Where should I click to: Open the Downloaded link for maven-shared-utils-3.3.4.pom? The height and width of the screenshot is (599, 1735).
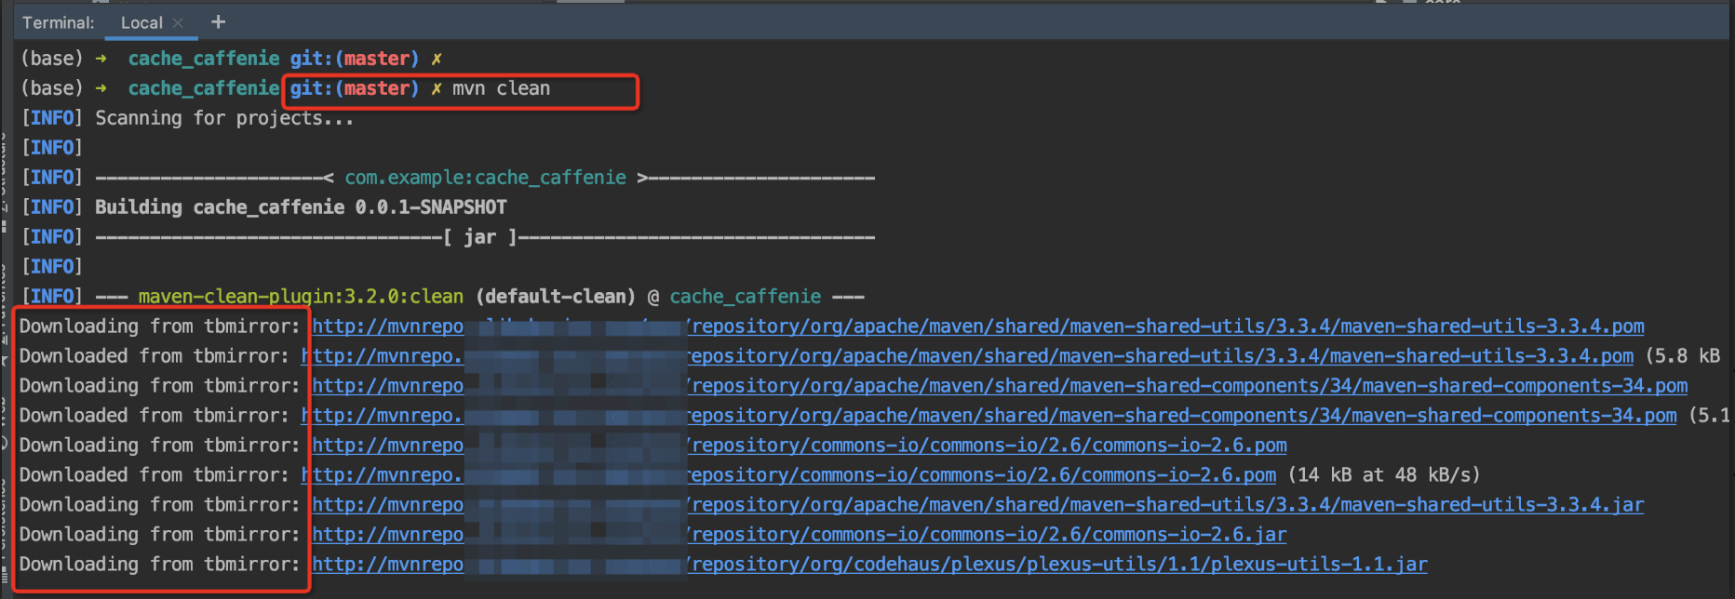point(967,356)
